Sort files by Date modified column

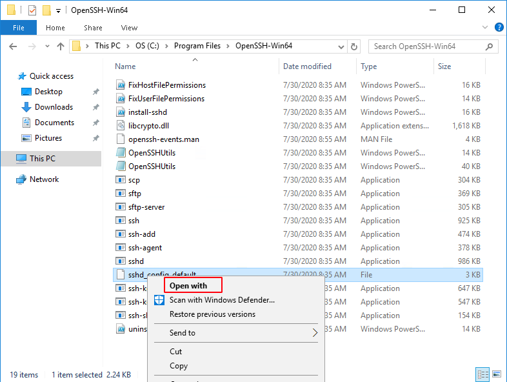coord(307,66)
